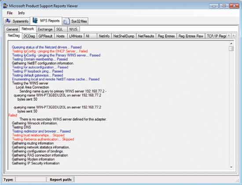Open the Info menu
The image size is (242, 185).
coord(21,13)
